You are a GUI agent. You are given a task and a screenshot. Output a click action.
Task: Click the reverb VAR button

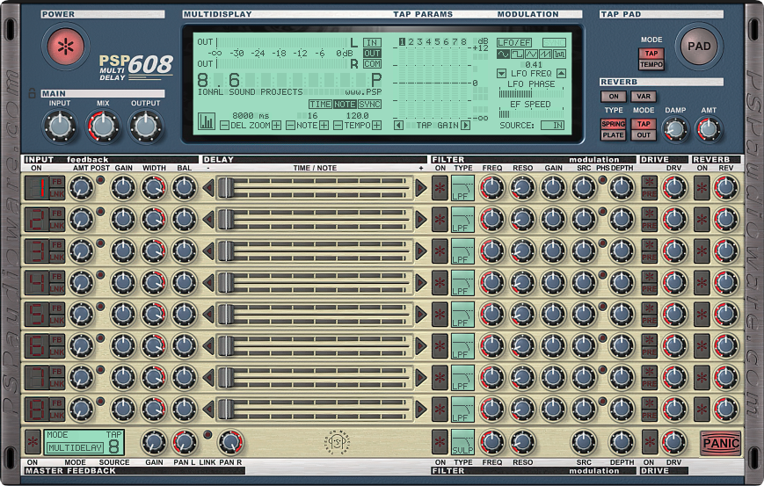[x=644, y=97]
